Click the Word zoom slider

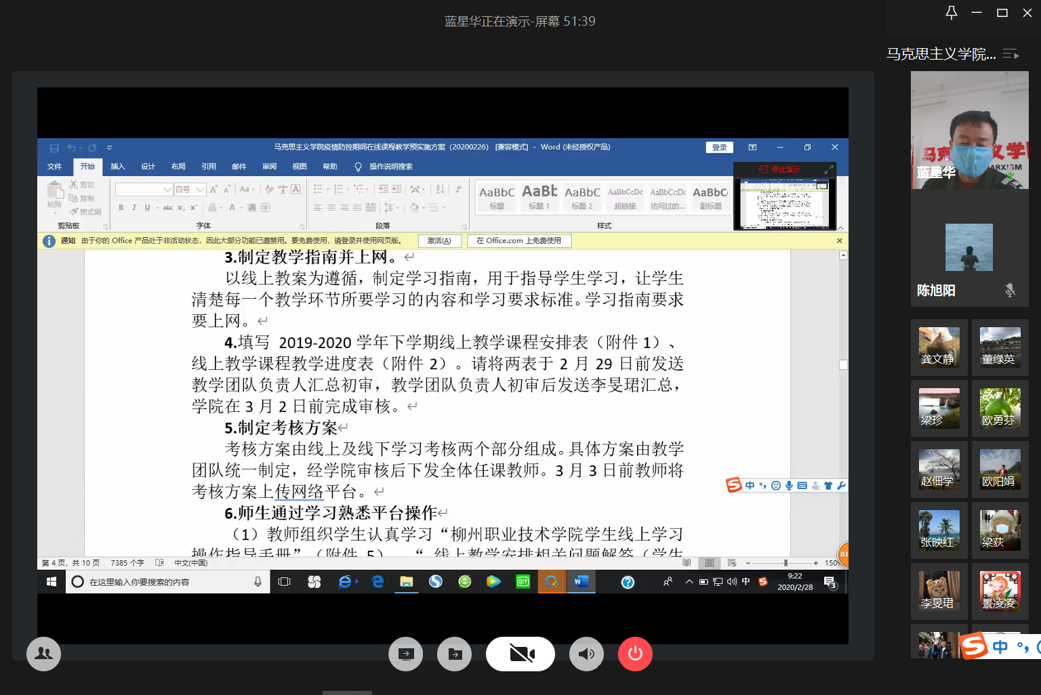785,563
